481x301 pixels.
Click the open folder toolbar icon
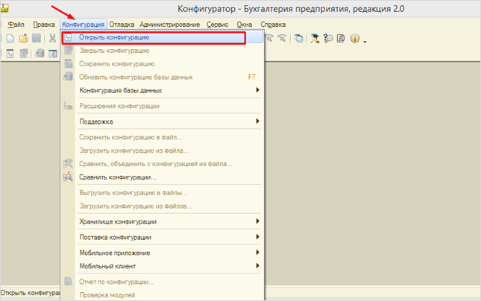coord(23,39)
